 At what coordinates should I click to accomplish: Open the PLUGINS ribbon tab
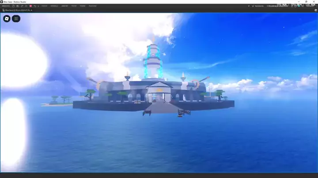[x=93, y=6]
